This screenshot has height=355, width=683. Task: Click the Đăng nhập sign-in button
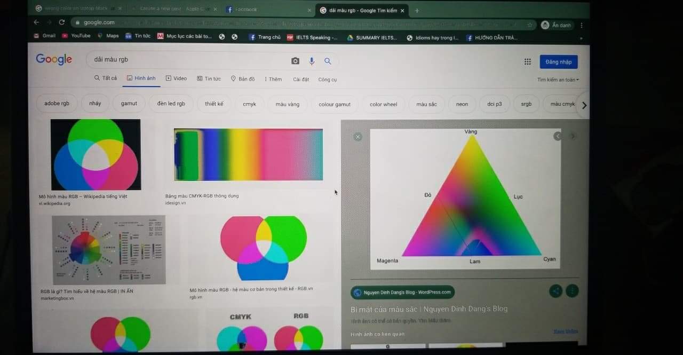coord(558,61)
